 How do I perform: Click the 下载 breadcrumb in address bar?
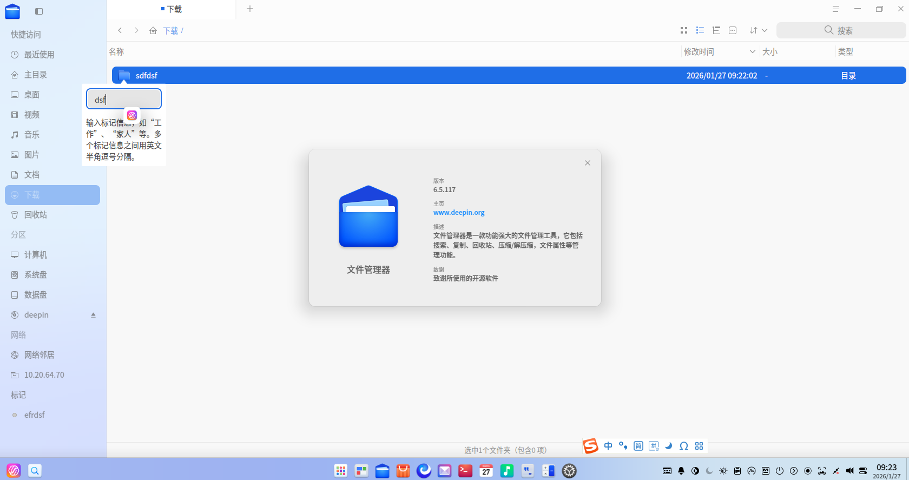point(170,31)
